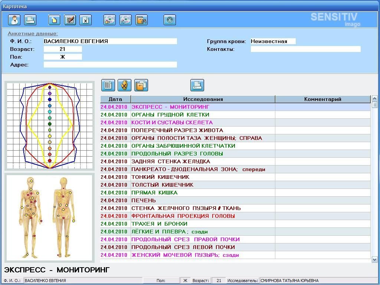Click the 'Дата' column header

point(115,99)
